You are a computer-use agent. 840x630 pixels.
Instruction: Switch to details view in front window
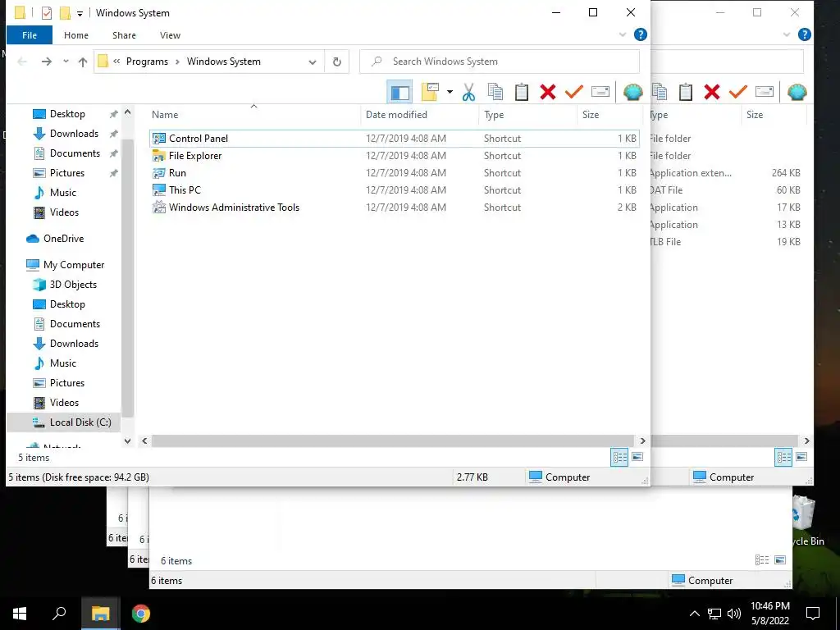(620, 457)
